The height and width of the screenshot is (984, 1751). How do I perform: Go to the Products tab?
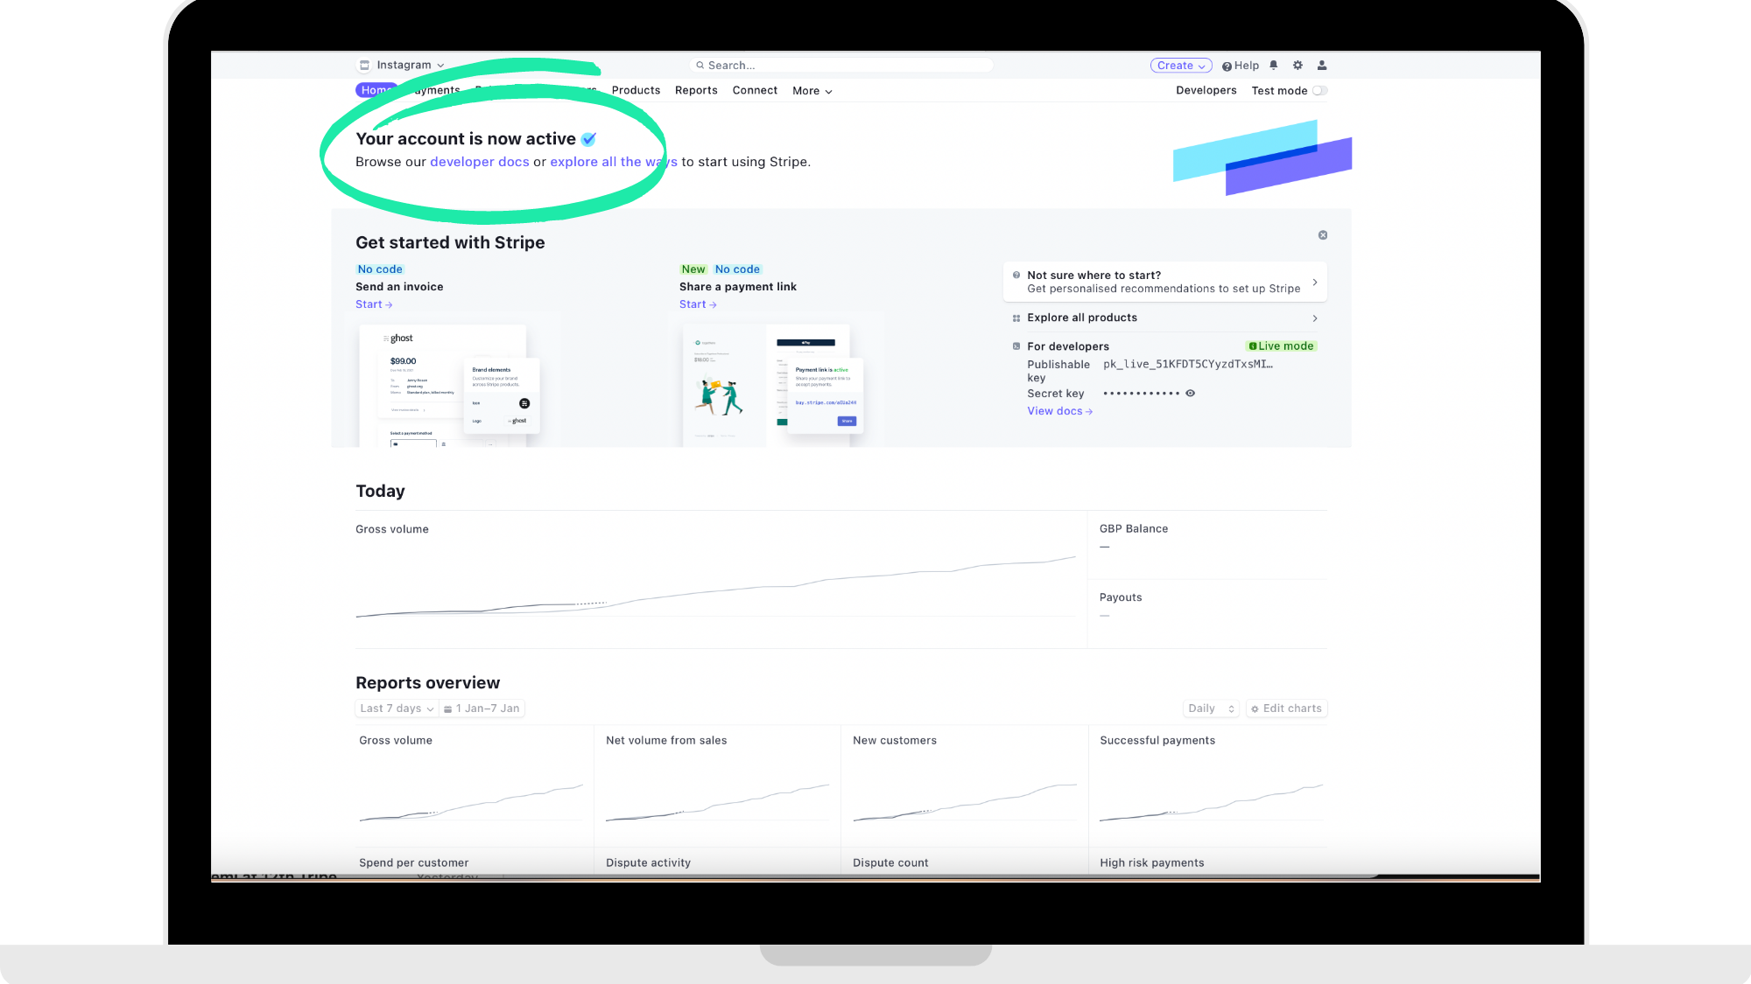point(636,90)
